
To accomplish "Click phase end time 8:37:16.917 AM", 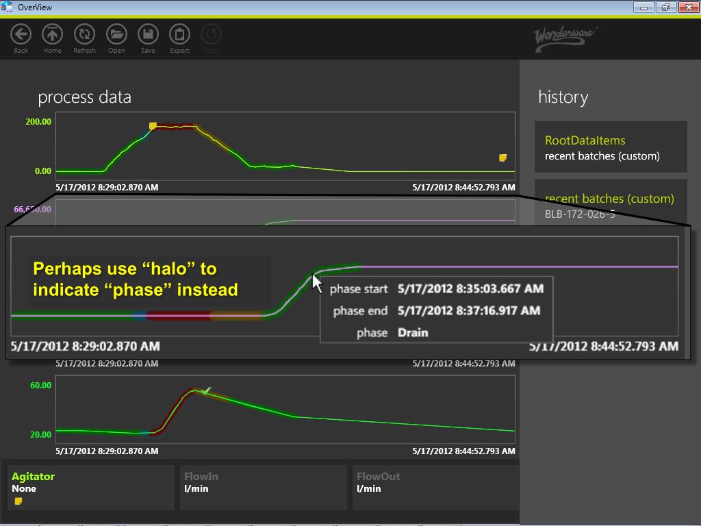I will [469, 310].
